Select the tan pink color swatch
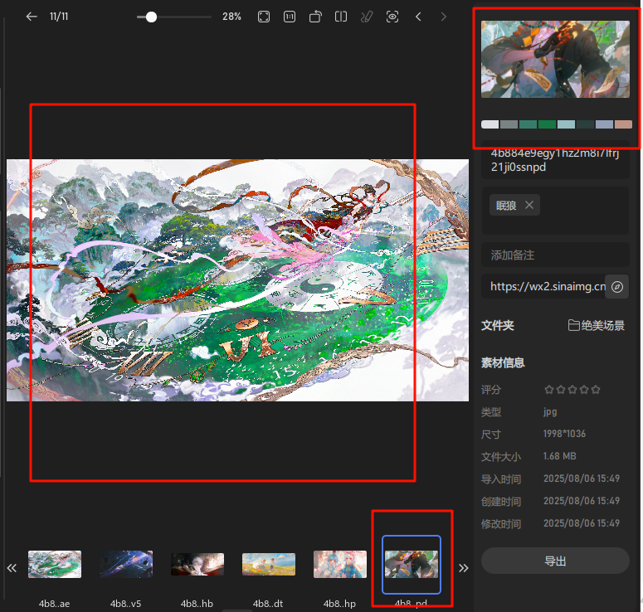Screen dimensions: 643x612 pos(623,124)
